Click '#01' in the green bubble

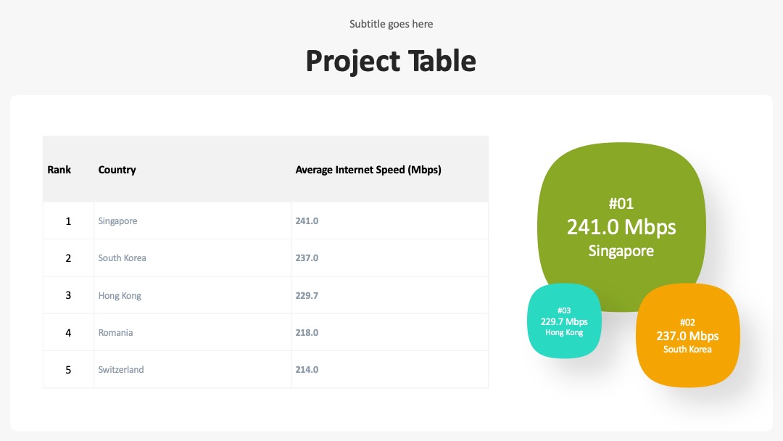click(x=621, y=203)
